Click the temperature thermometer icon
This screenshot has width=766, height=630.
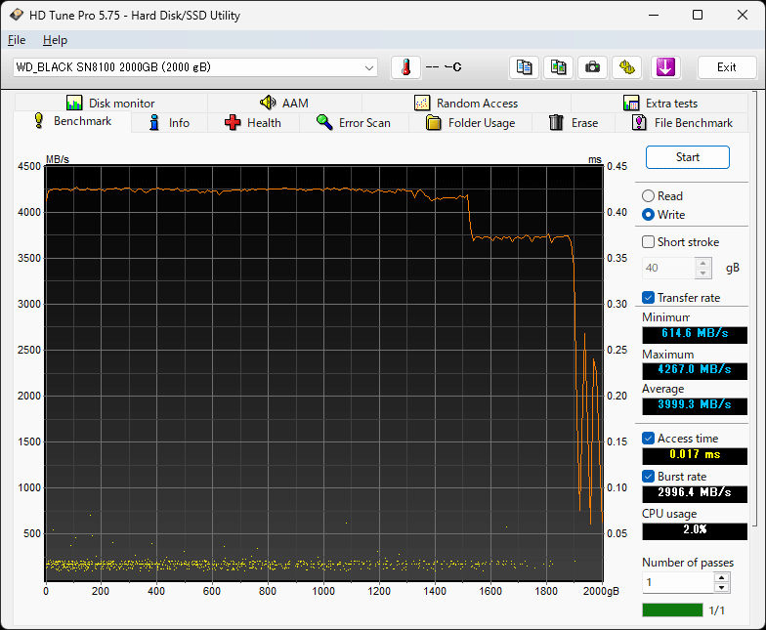pos(405,67)
